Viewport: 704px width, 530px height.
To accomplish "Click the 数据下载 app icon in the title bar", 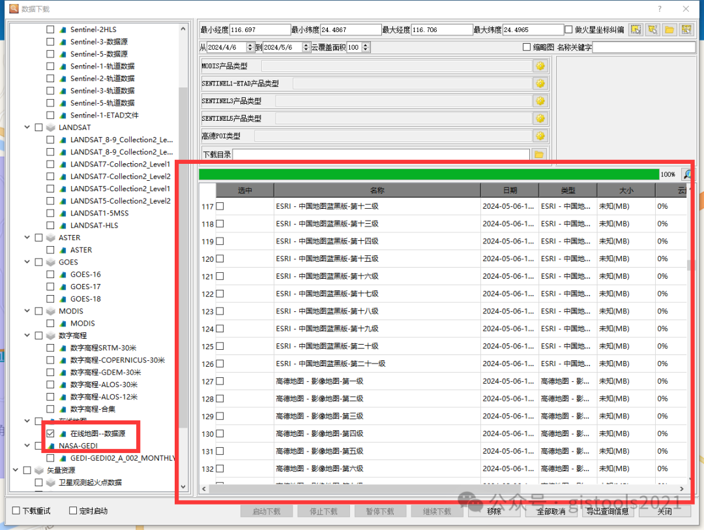I will [x=14, y=8].
